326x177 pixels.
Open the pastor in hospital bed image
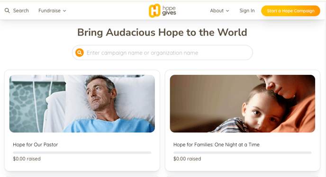[82, 104]
